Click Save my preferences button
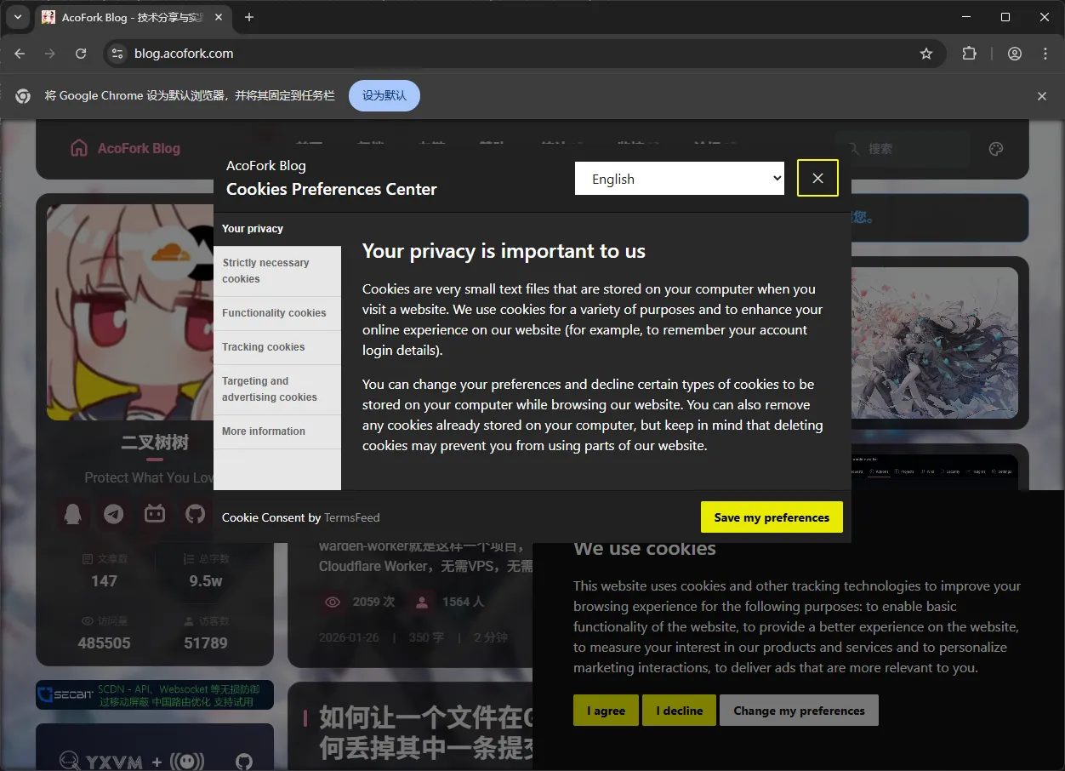 pyautogui.click(x=771, y=517)
